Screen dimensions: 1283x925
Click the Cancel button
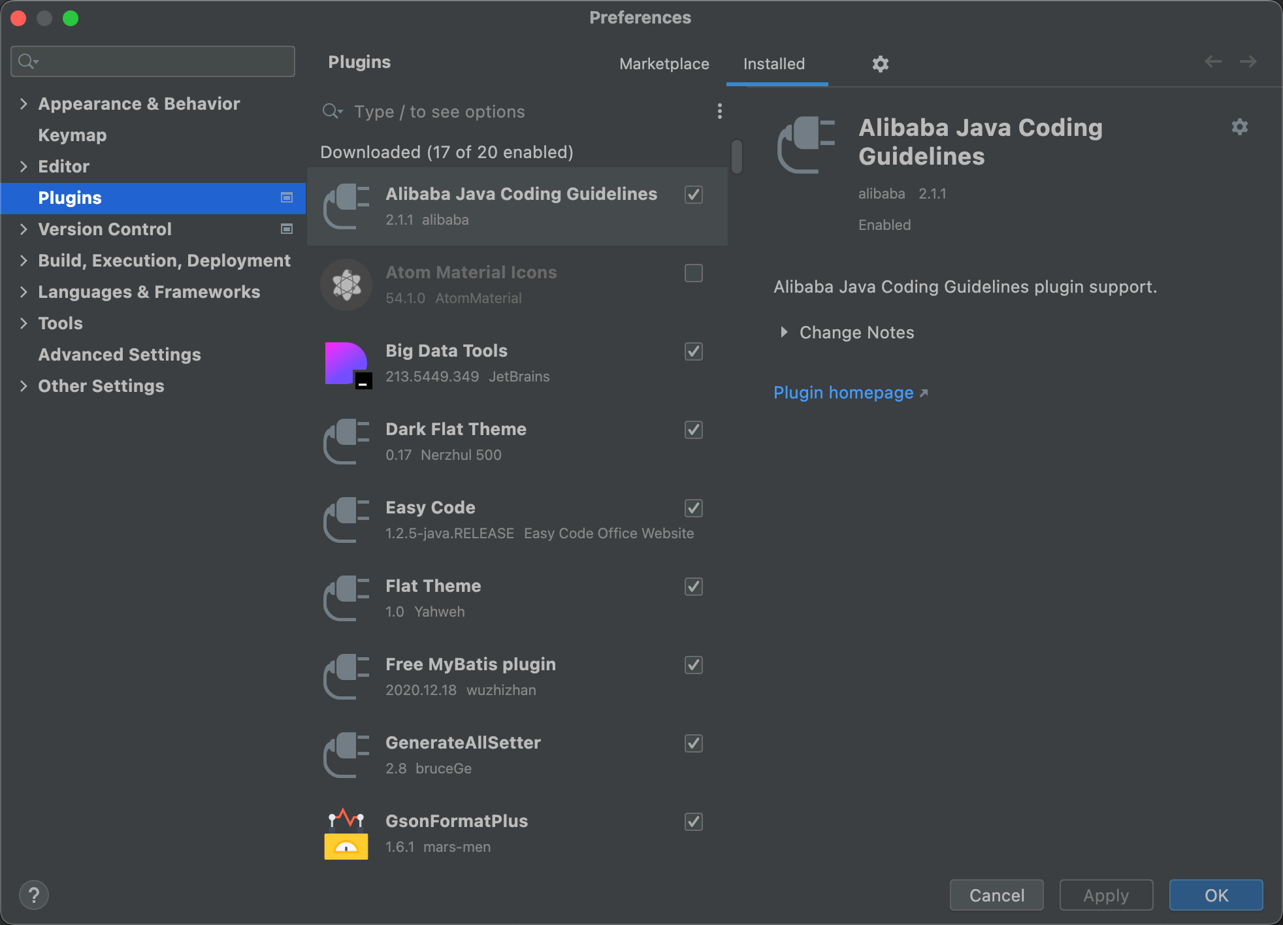(x=996, y=895)
